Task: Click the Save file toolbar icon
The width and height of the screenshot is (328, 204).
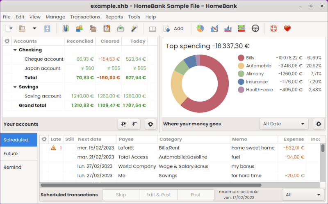Action: [47, 28]
